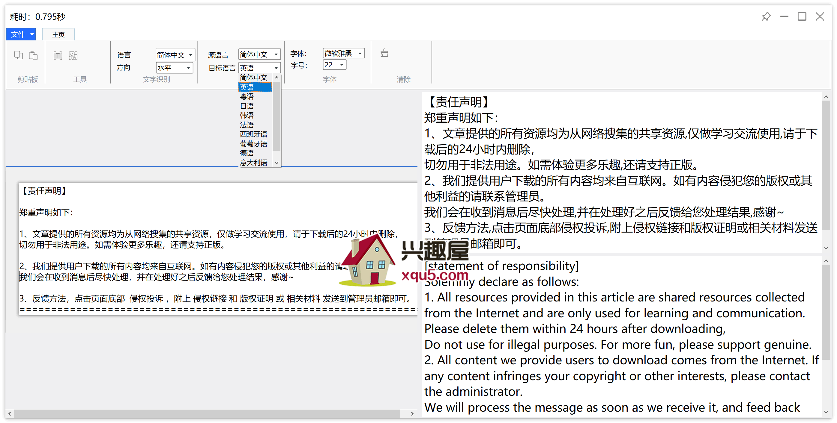Click scroll-down arrow of recognized Chinese text pane

(x=826, y=248)
